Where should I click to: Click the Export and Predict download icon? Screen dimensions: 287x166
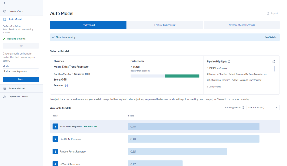5,97
